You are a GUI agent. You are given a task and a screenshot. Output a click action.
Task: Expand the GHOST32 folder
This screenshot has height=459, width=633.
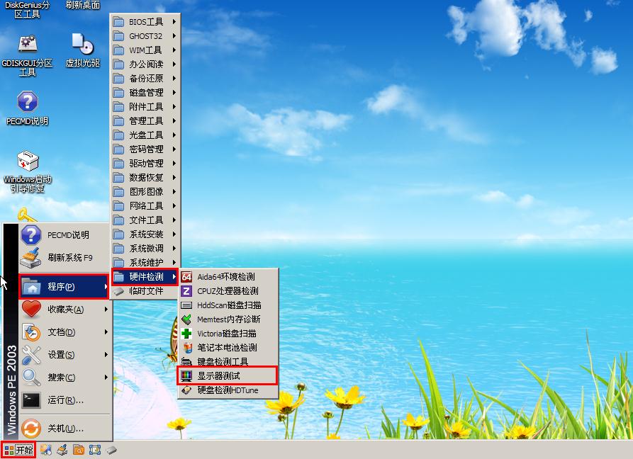click(x=145, y=36)
